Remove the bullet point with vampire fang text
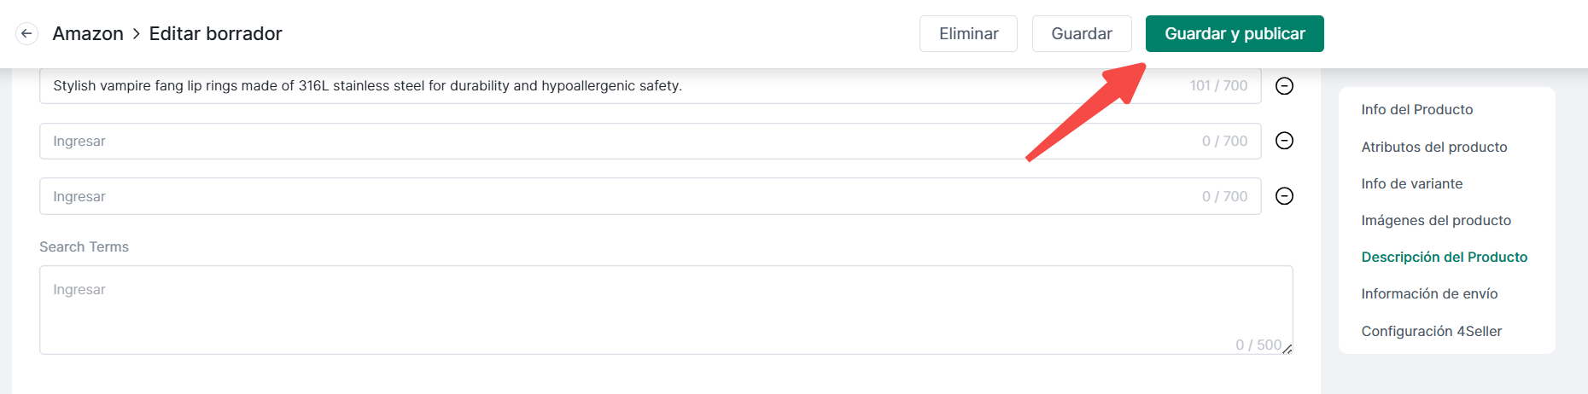The width and height of the screenshot is (1588, 394). coord(1284,86)
